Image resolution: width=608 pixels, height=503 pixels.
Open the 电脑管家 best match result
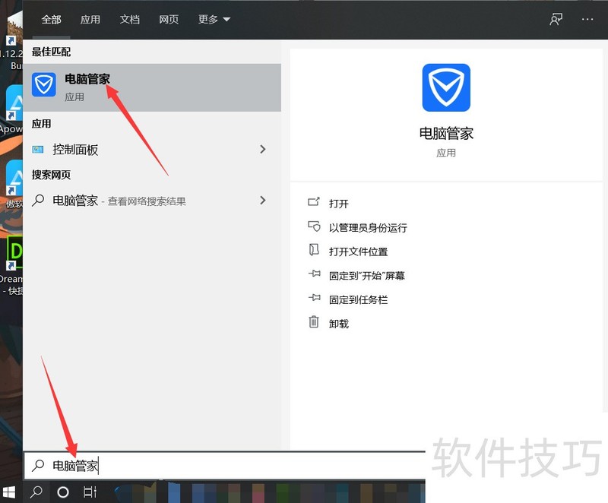coord(152,87)
